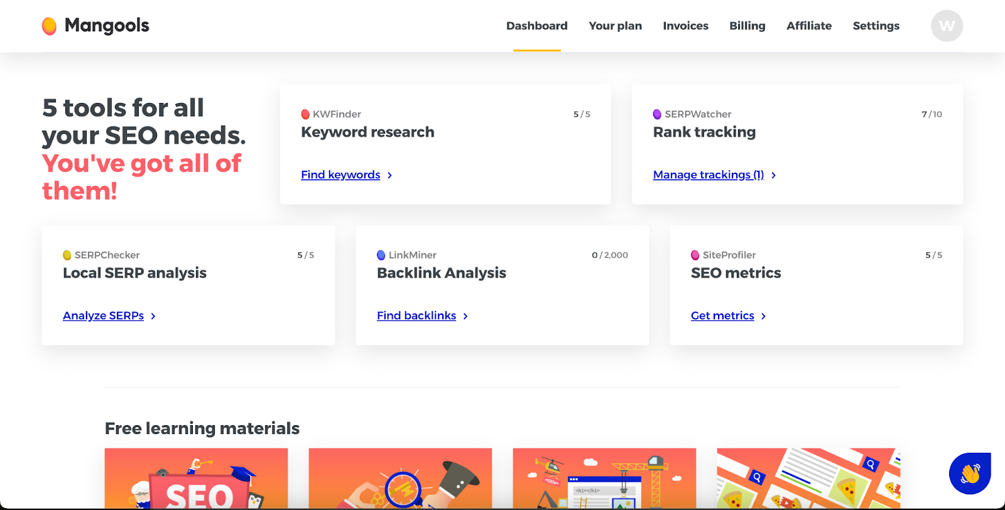Click the Rank tracking heading
Screen dimensions: 1005x510
point(704,132)
